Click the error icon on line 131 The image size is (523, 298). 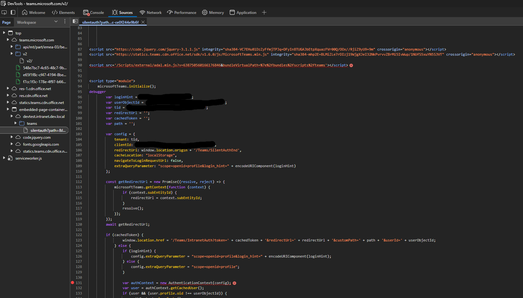(234, 283)
